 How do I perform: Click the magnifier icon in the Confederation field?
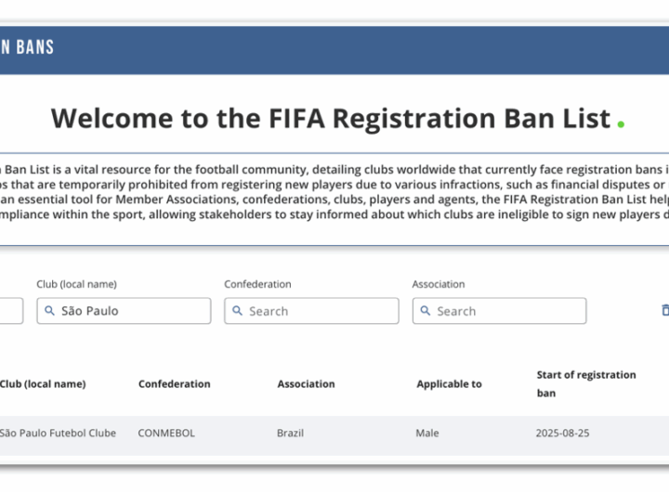237,311
